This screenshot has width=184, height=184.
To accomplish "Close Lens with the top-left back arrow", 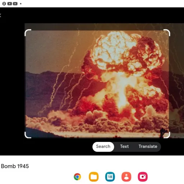I will click(0, 15).
